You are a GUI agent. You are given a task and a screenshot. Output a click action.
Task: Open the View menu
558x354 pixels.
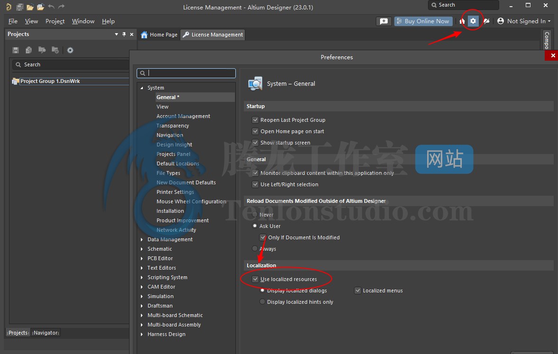[x=31, y=21]
